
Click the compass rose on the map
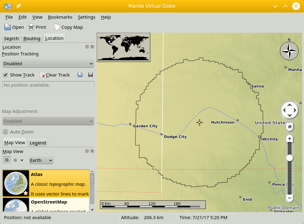289,51
